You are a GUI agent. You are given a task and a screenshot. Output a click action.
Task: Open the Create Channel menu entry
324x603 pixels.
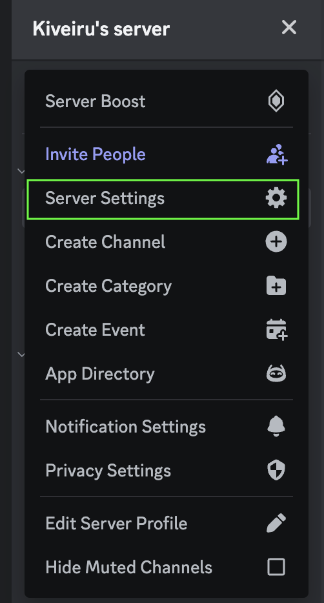click(166, 242)
